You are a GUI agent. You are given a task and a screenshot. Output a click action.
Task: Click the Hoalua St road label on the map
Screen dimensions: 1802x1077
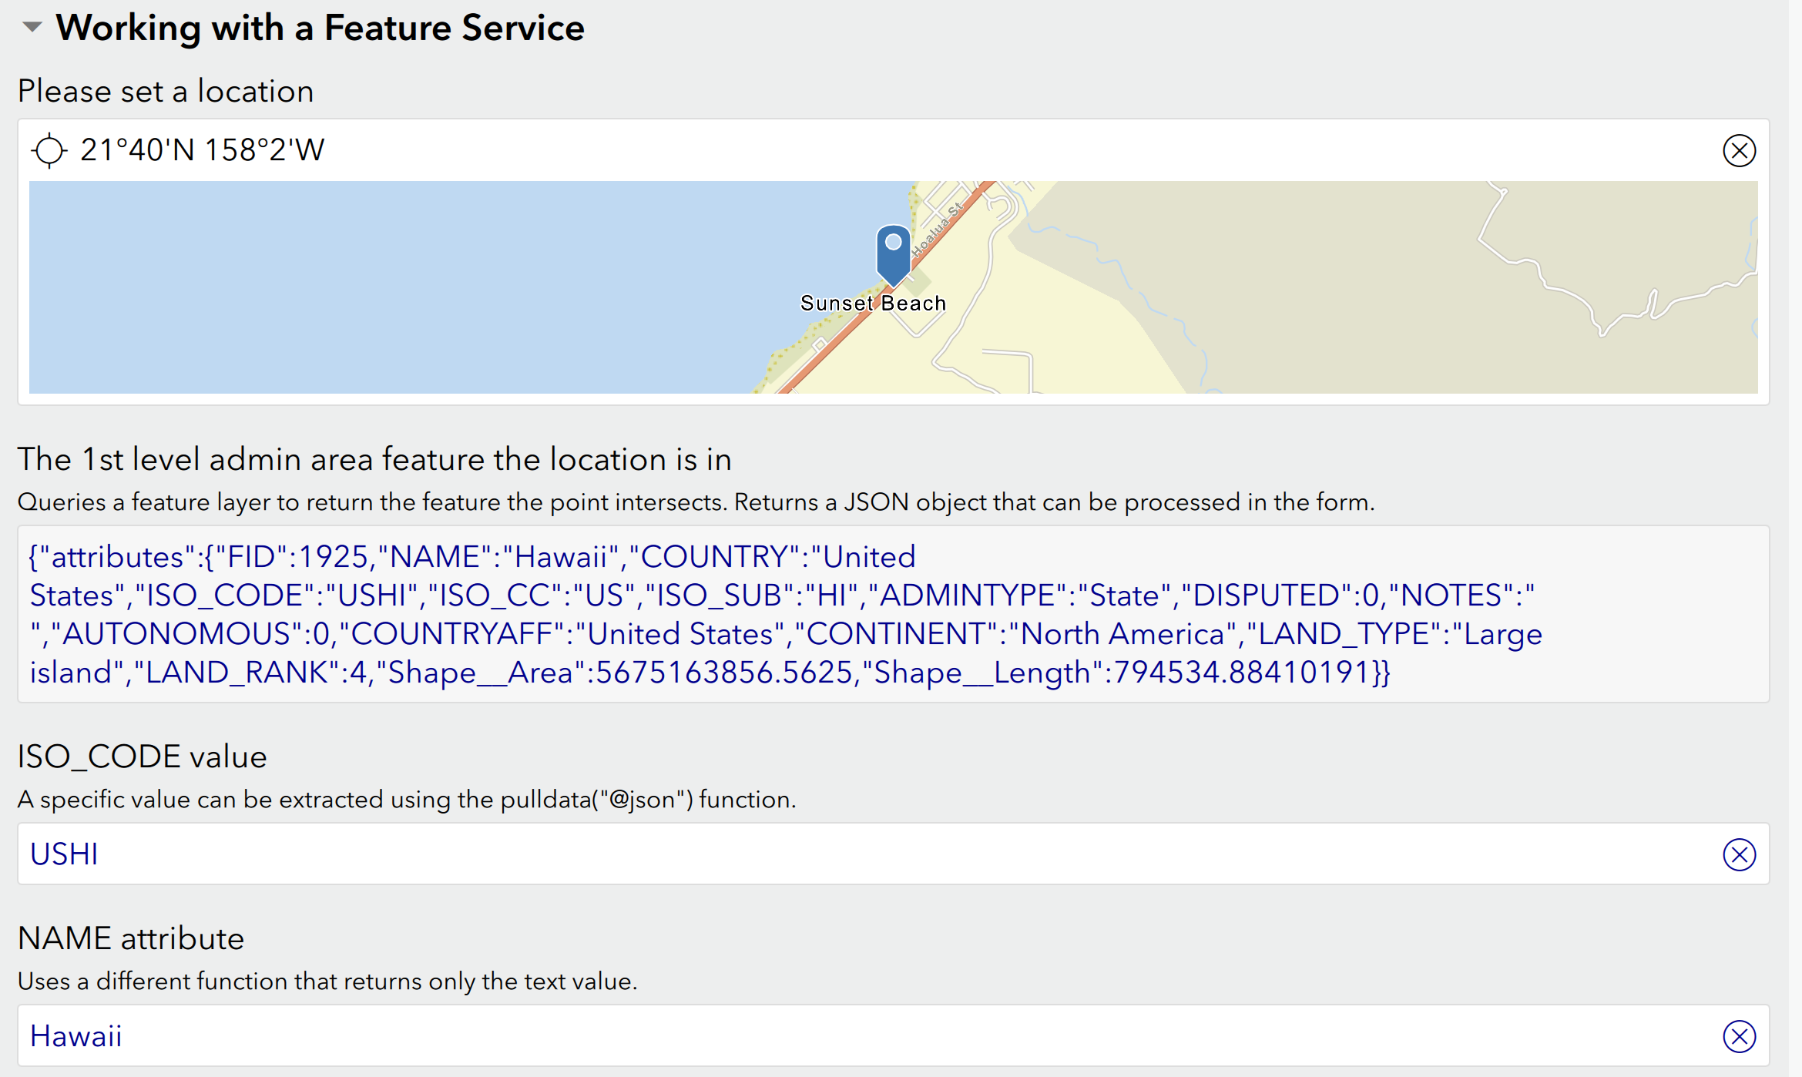pyautogui.click(x=937, y=230)
